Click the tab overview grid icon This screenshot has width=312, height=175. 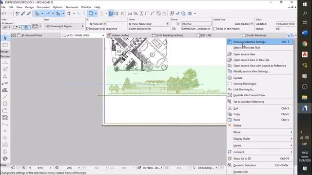point(13,35)
